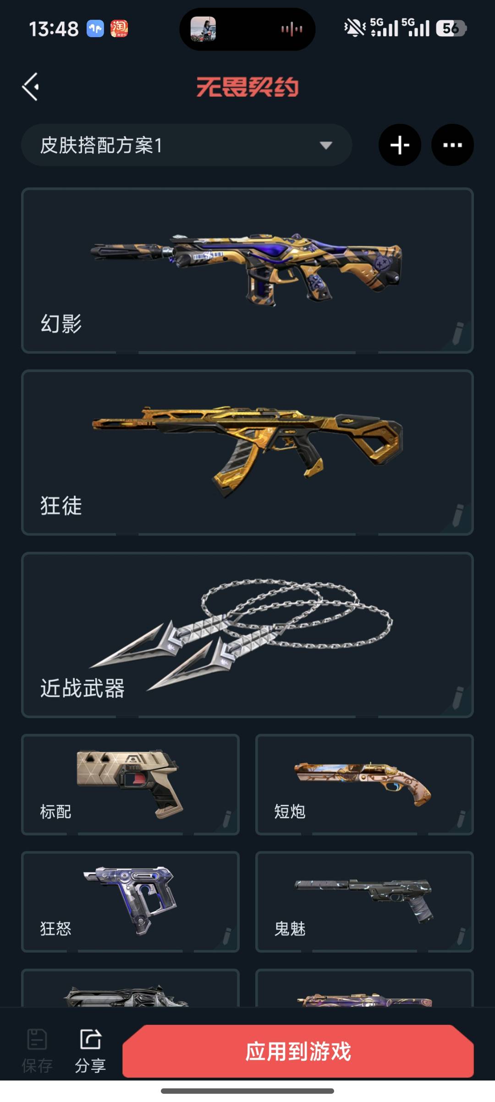Click the 应用到游戏 apply button
The height and width of the screenshot is (1102, 495).
298,1051
